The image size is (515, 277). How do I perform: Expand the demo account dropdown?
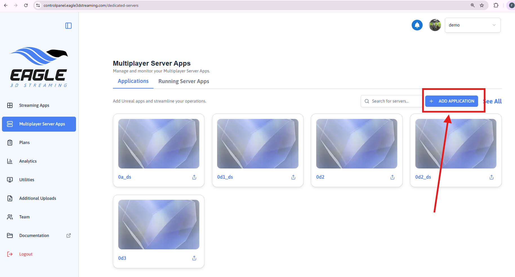(x=472, y=25)
